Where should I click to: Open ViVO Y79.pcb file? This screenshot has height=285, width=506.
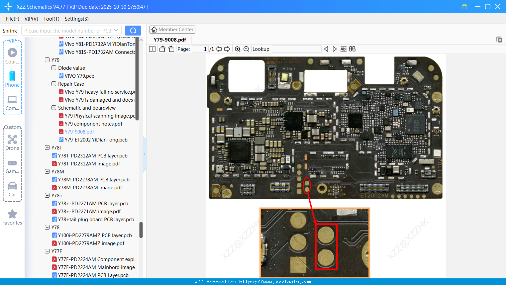[79, 76]
